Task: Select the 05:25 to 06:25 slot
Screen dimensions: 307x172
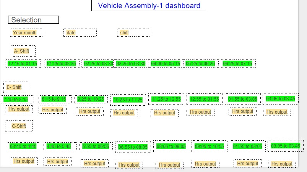Action: pyautogui.click(x=200, y=64)
